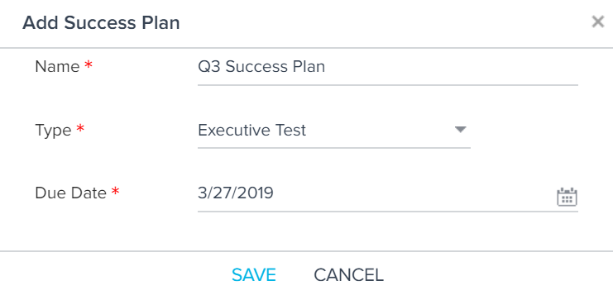Click the Add Success Plan dialog title
This screenshot has width=613, height=300.
pos(101,22)
